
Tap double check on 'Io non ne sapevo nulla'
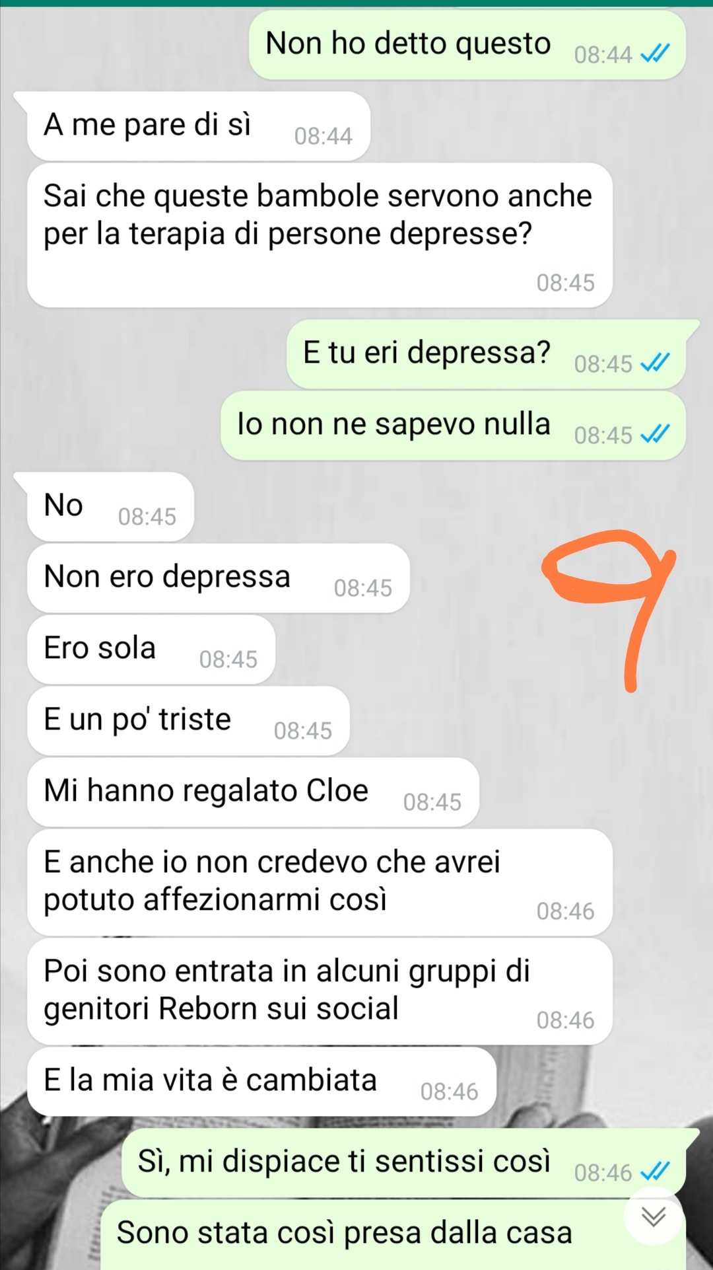coord(656,434)
